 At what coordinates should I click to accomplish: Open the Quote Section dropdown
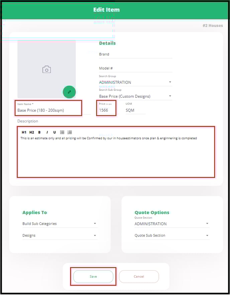tap(172, 224)
